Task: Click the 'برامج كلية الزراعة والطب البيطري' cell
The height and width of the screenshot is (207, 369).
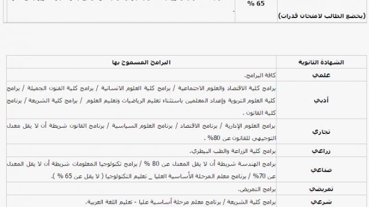Action: coord(232,151)
